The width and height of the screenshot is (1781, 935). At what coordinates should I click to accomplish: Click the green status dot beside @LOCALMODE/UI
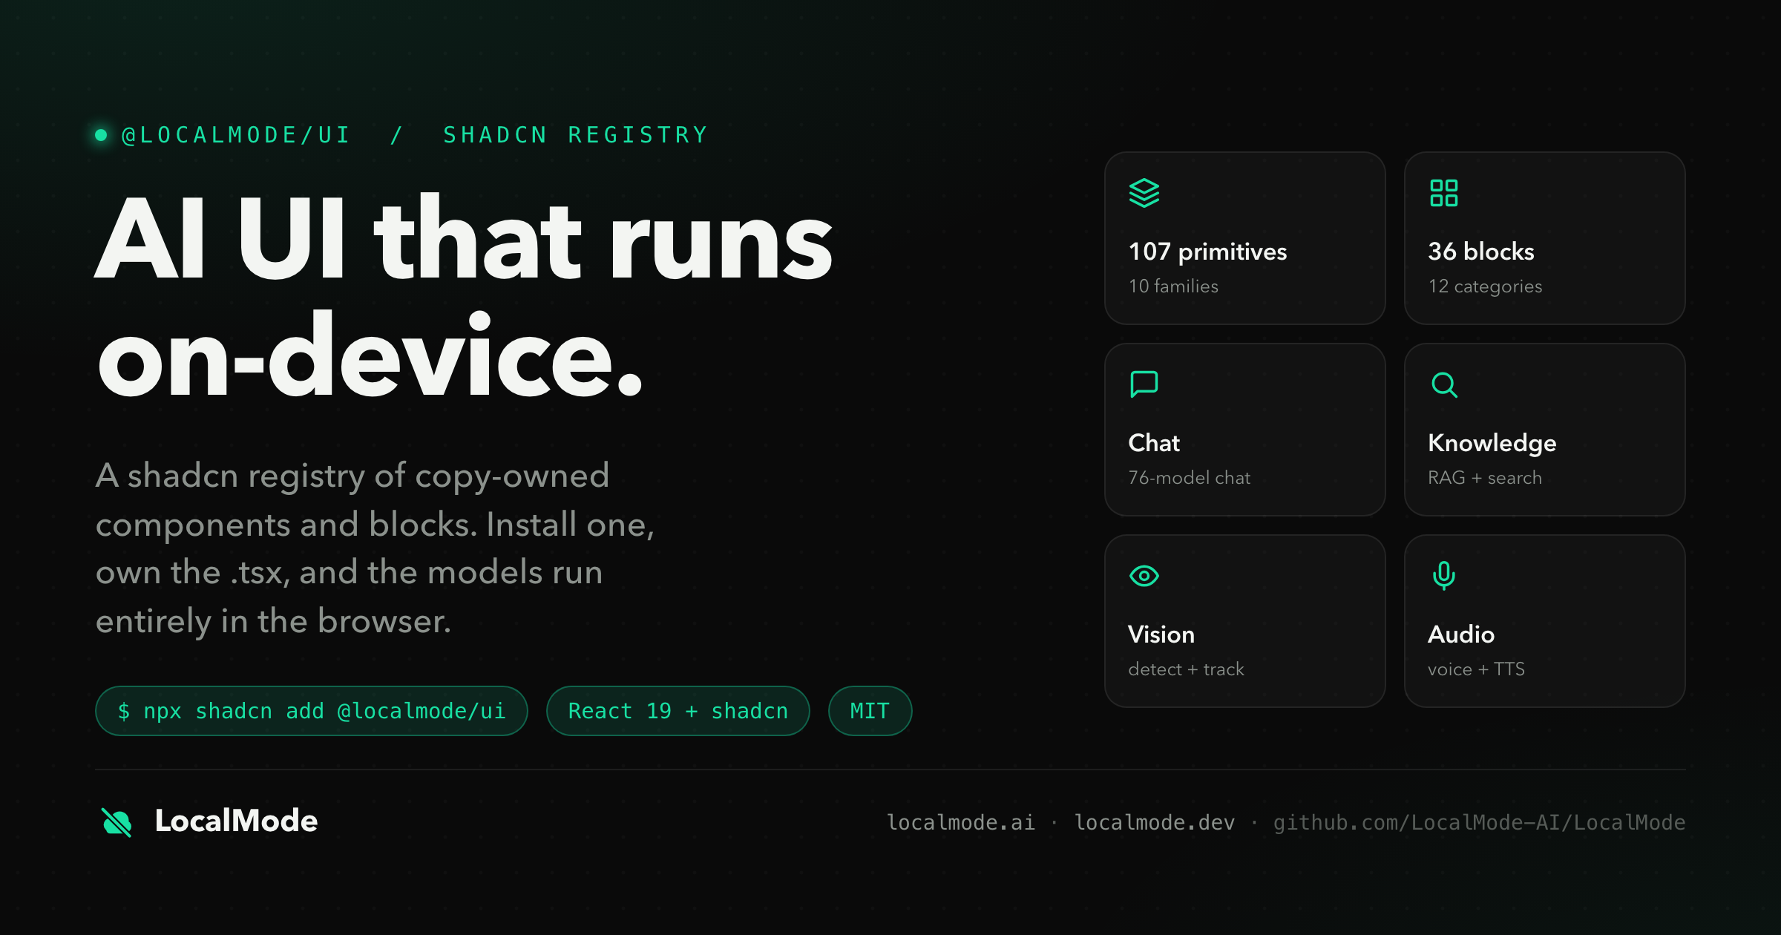(101, 135)
